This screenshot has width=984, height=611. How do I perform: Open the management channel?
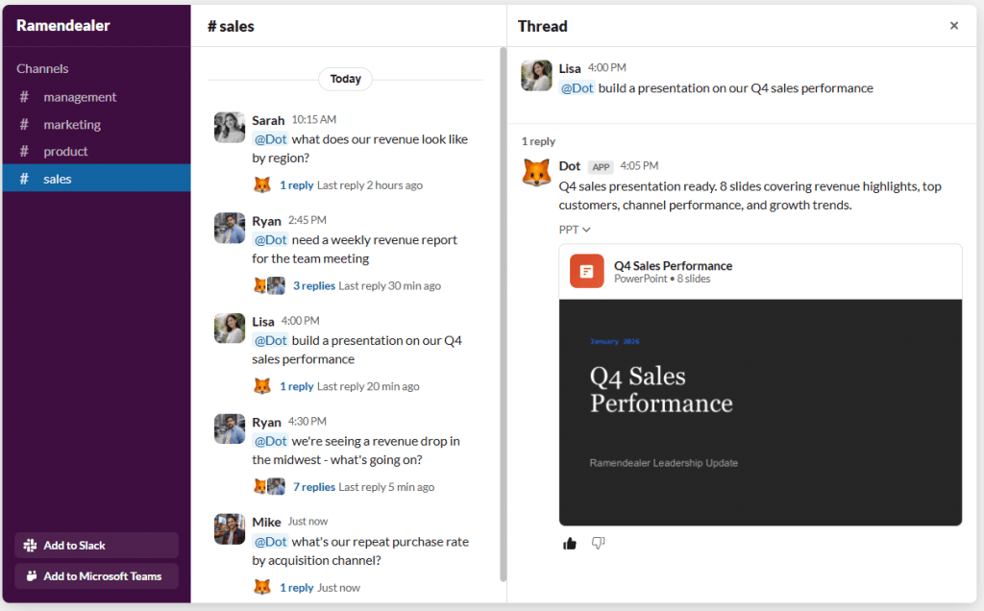click(x=97, y=97)
